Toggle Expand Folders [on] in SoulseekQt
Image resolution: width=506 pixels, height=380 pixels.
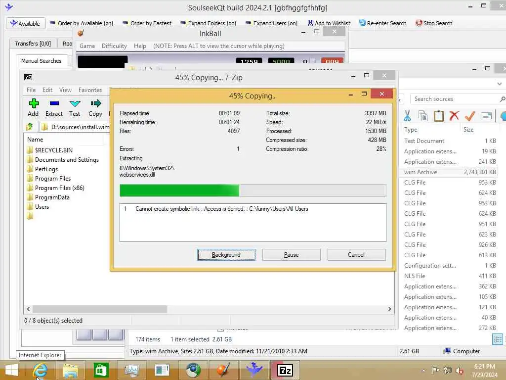click(x=209, y=23)
